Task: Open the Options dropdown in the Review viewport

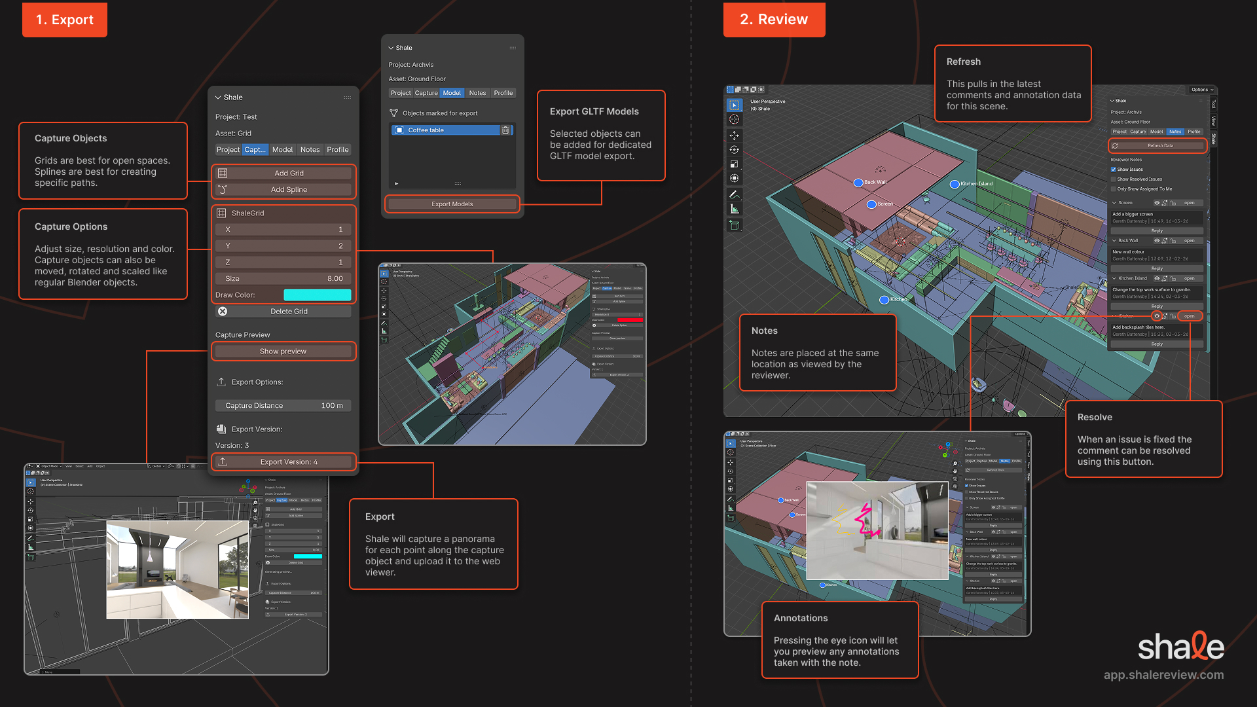Action: pos(1203,90)
